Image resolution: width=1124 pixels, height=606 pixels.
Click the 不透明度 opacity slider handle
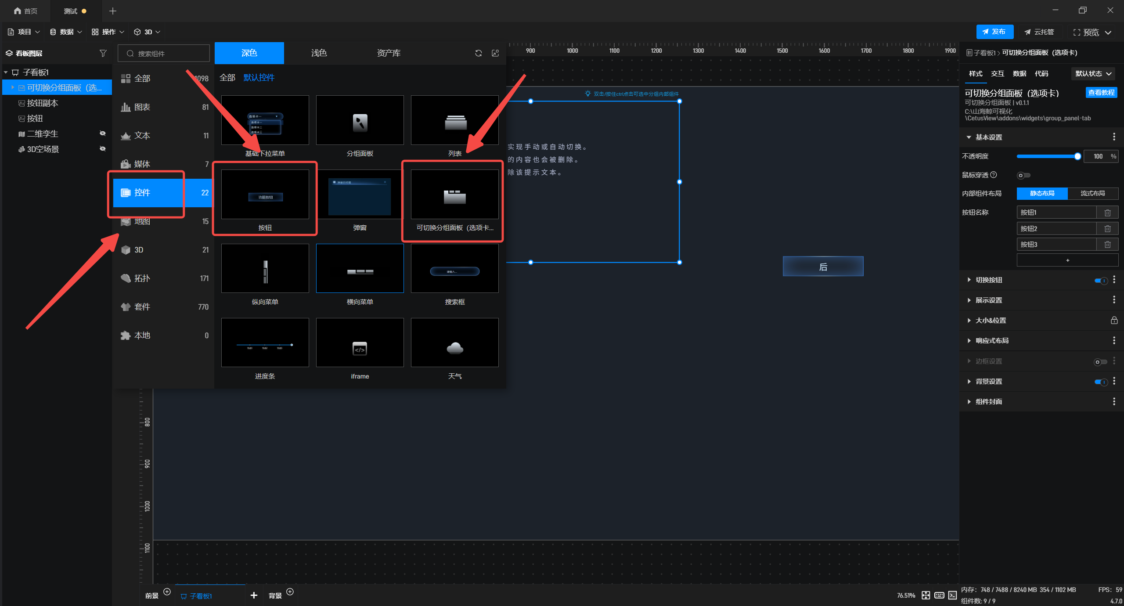pos(1077,156)
